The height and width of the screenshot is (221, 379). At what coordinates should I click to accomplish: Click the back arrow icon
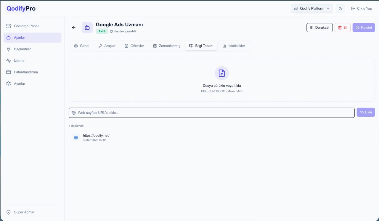[74, 28]
